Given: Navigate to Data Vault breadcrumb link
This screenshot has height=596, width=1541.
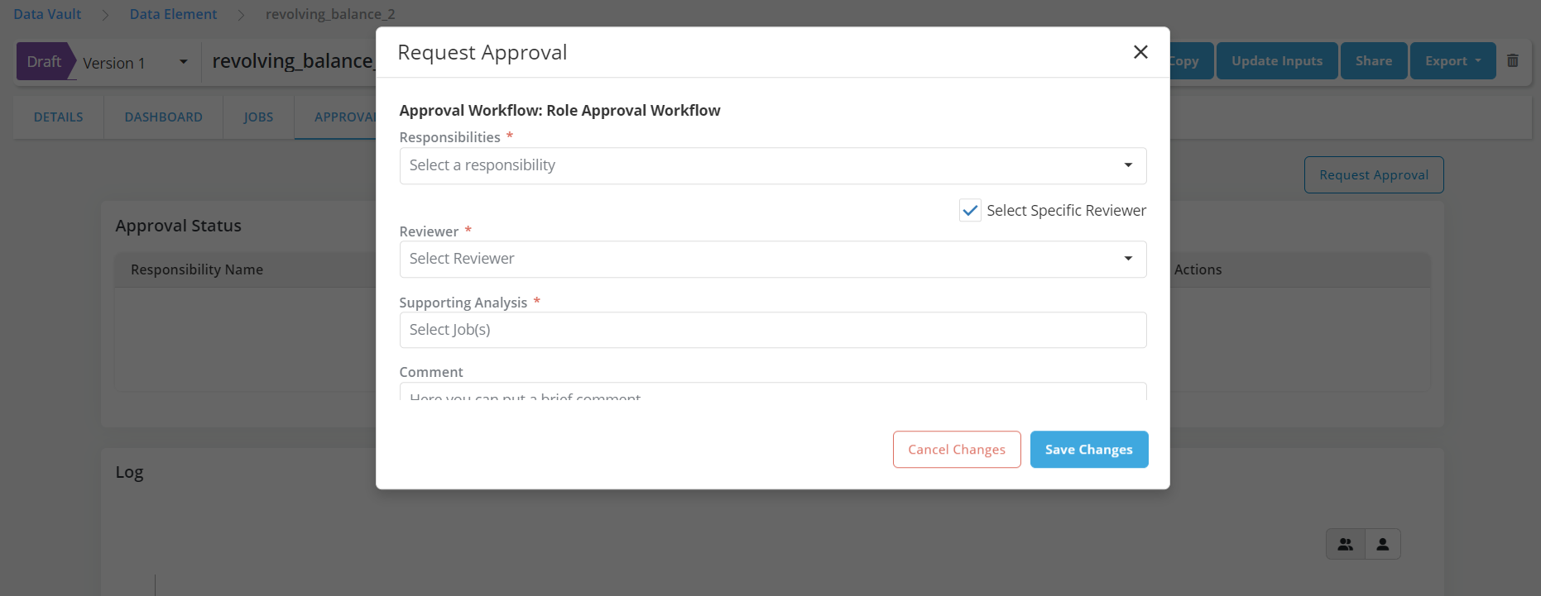Looking at the screenshot, I should (x=47, y=14).
